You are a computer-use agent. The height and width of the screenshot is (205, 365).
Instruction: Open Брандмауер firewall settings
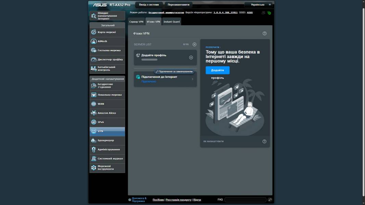(x=107, y=140)
